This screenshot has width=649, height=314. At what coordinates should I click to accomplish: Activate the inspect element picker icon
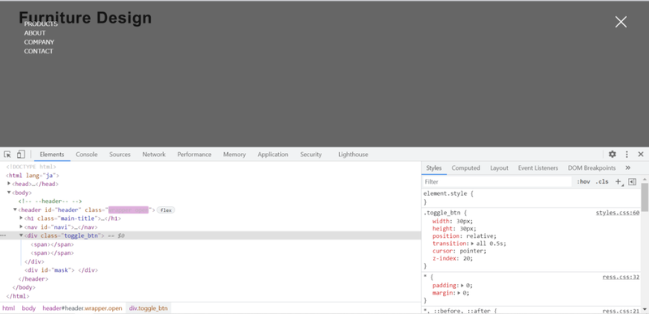pyautogui.click(x=7, y=155)
